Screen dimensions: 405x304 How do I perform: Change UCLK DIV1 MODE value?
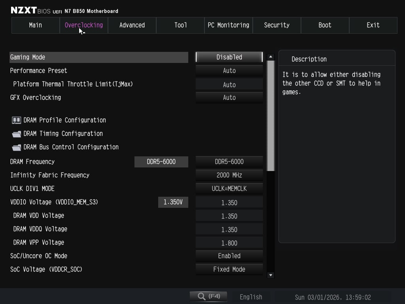229,188
